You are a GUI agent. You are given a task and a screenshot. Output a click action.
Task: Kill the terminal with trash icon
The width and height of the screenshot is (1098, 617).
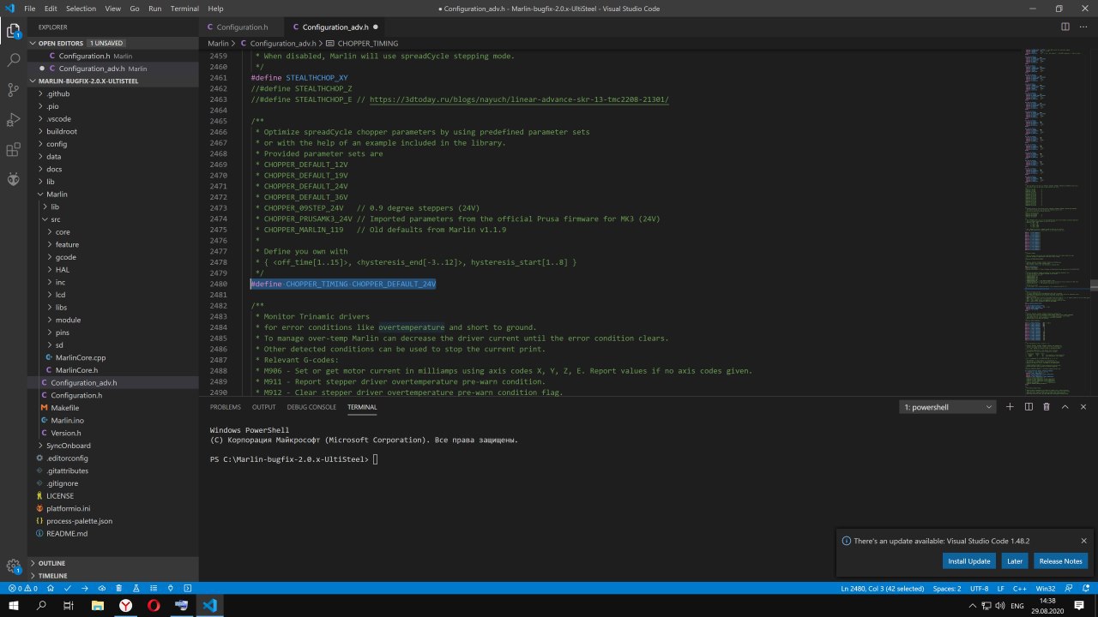pos(1047,407)
